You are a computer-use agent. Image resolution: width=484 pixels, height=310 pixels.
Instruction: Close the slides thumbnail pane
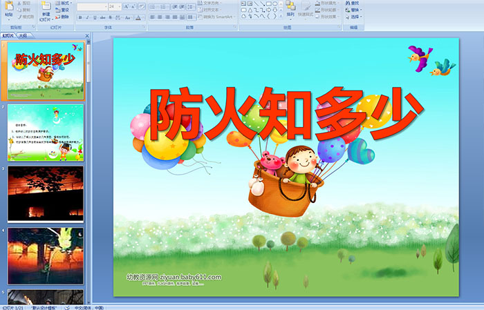tap(87, 36)
